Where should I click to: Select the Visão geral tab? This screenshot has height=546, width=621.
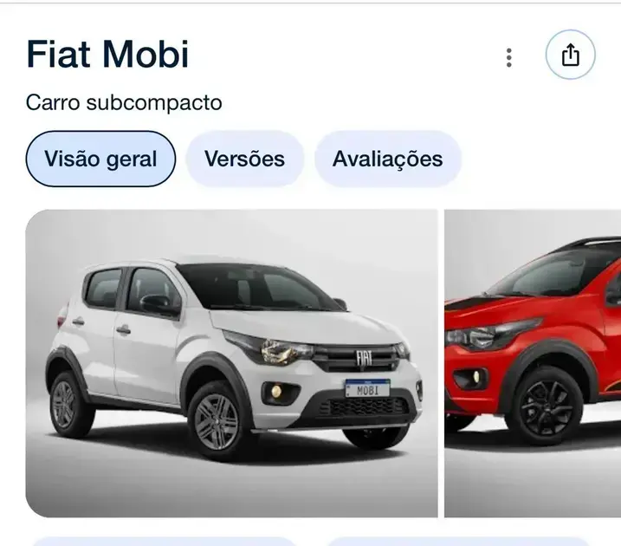(100, 159)
